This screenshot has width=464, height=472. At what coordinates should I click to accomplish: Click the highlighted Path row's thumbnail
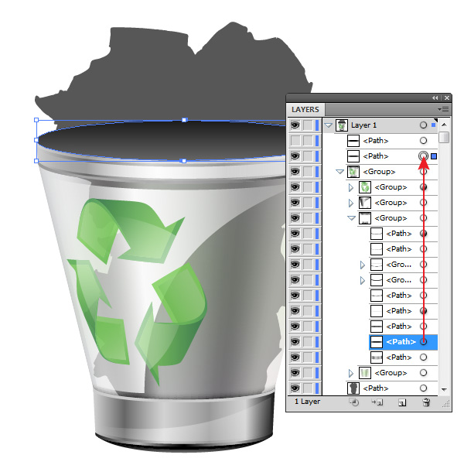tap(376, 342)
